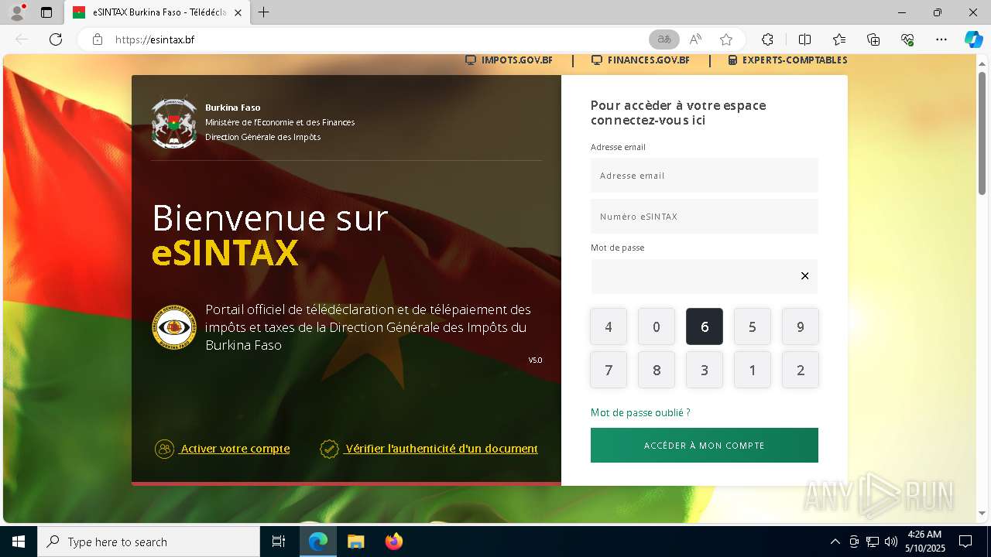Click Activer votre compte link
The image size is (991, 557).
point(222,449)
